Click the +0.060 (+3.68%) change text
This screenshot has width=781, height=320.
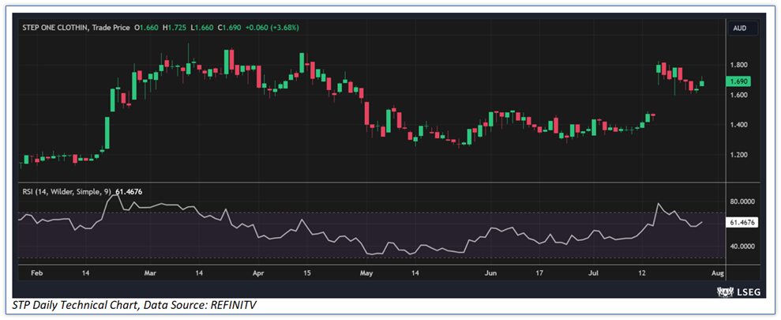click(x=272, y=28)
